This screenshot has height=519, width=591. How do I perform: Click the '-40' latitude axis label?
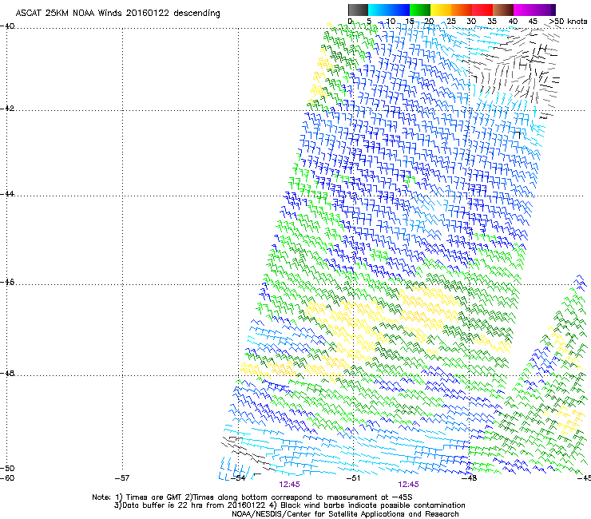pos(7,26)
